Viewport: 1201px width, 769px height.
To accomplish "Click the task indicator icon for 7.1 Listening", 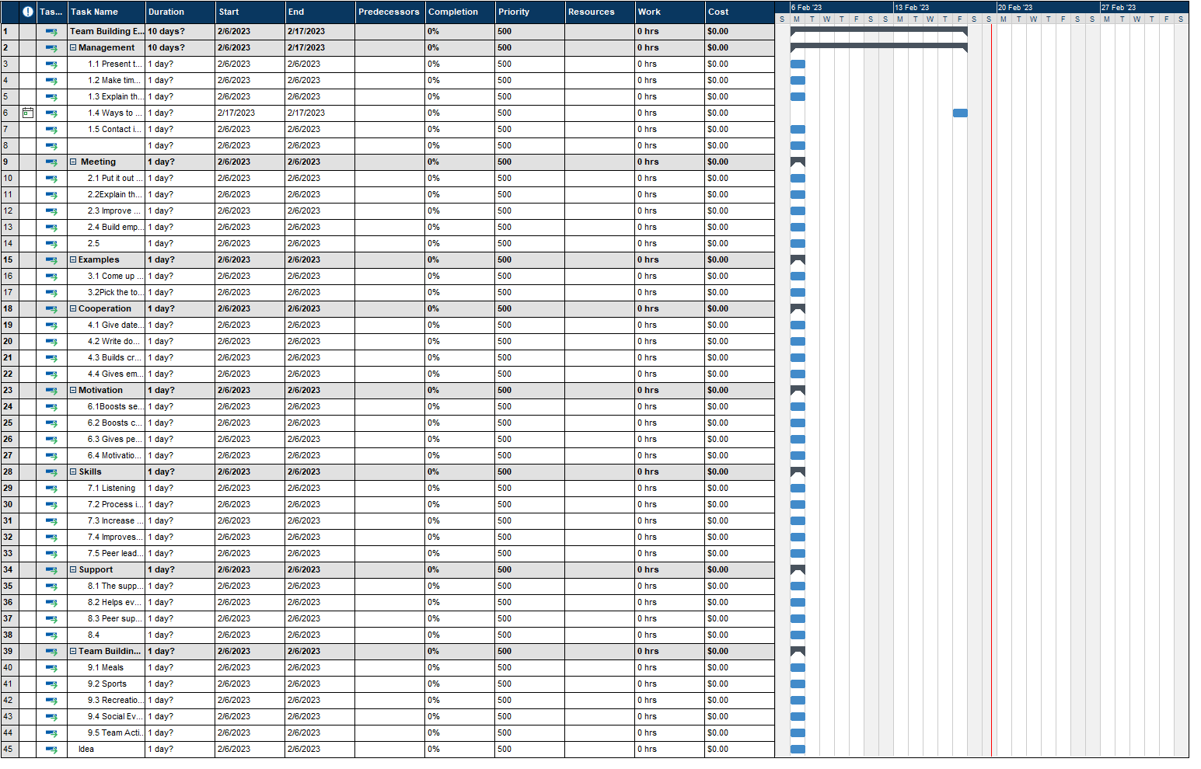I will point(51,488).
